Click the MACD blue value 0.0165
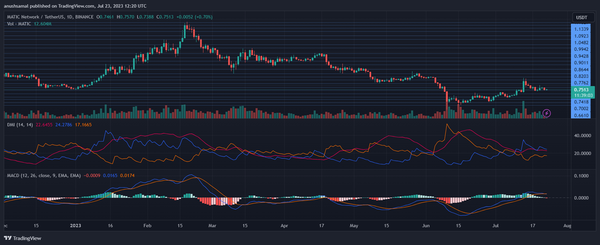The image size is (600, 245). click(x=110, y=175)
